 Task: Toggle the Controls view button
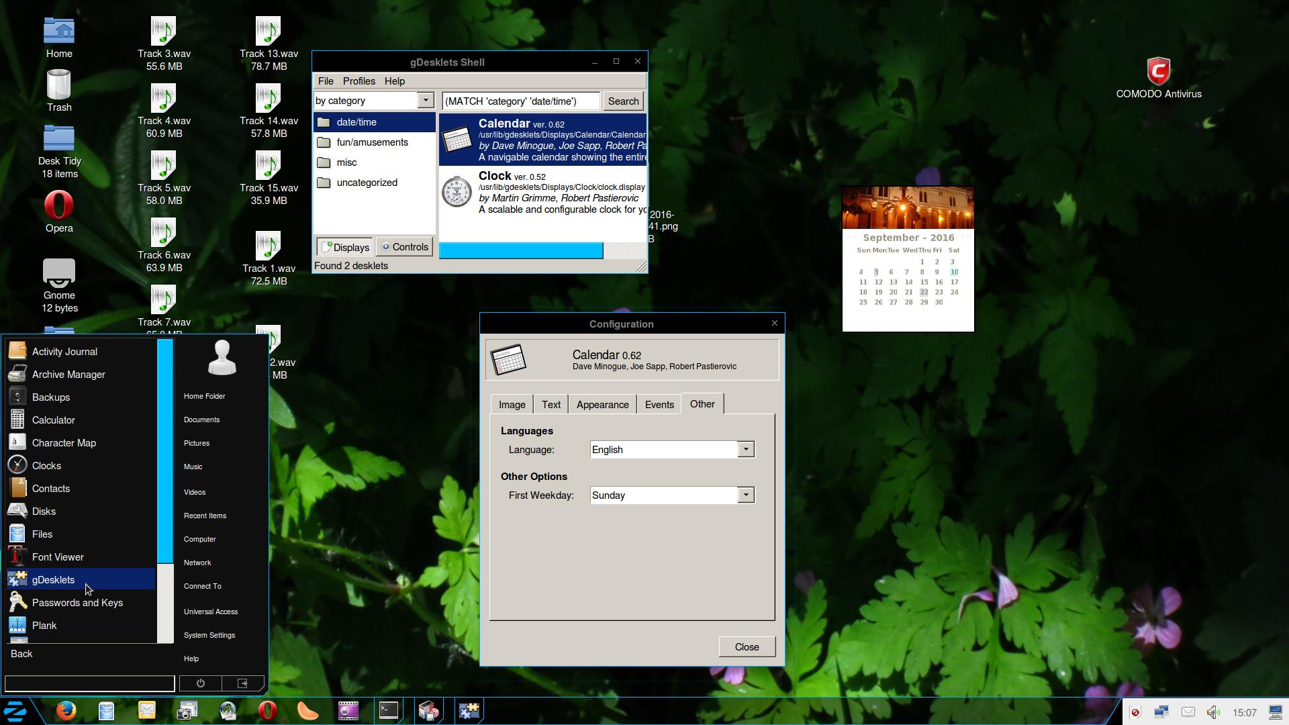pyautogui.click(x=405, y=247)
